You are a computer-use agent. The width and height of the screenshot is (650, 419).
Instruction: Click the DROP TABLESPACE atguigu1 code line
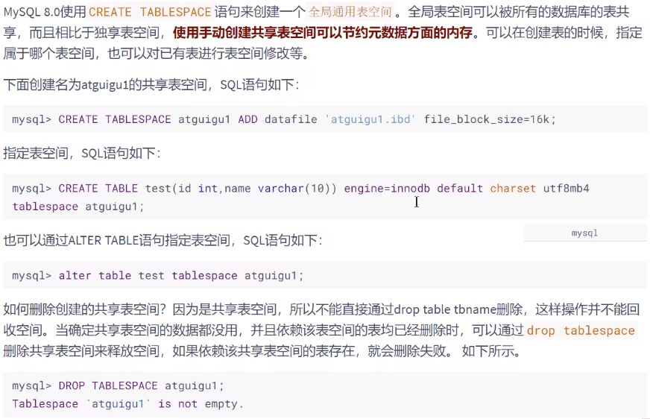(118, 386)
